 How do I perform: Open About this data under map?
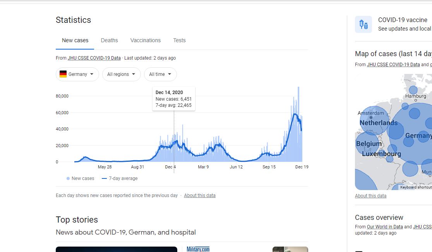(370, 196)
